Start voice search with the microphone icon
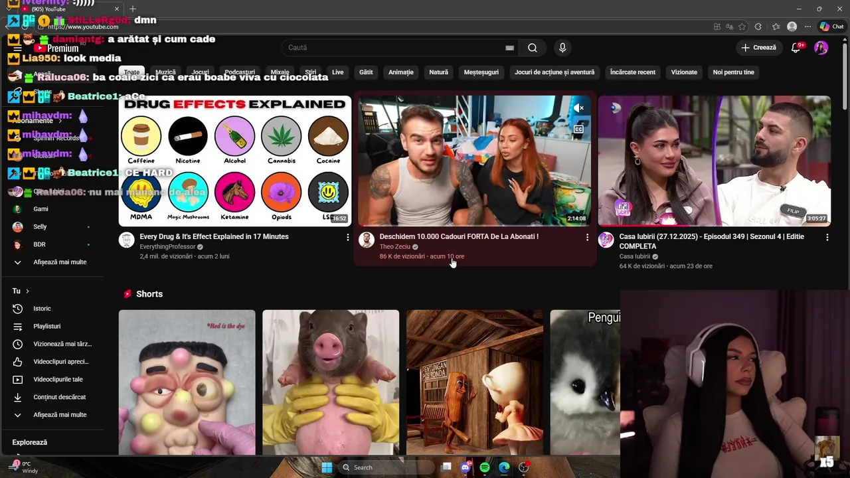The image size is (850, 478). [x=562, y=48]
